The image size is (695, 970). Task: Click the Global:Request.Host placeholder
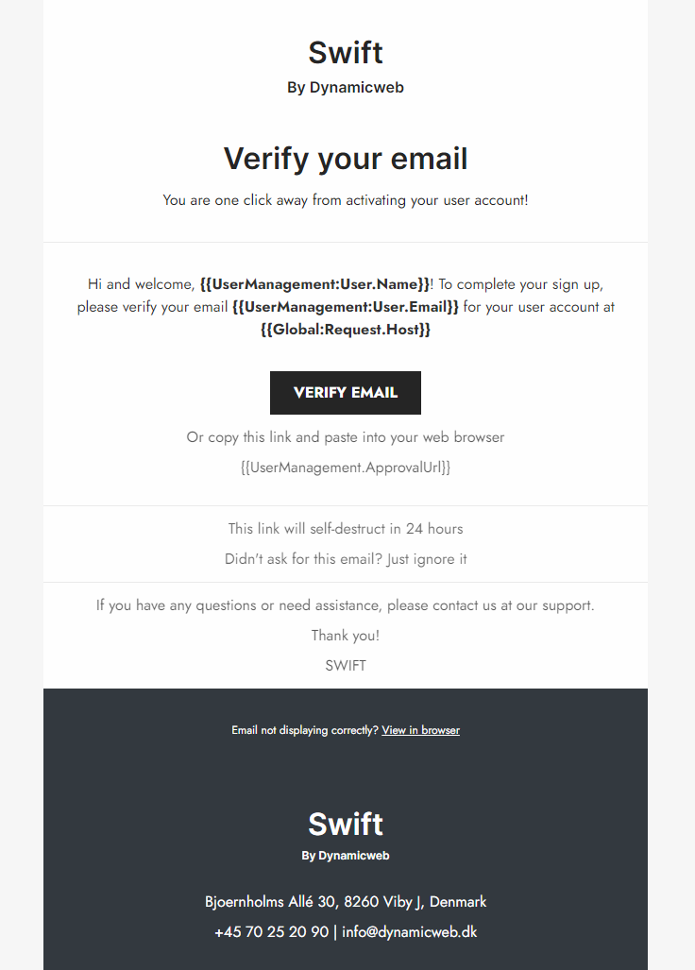click(346, 330)
